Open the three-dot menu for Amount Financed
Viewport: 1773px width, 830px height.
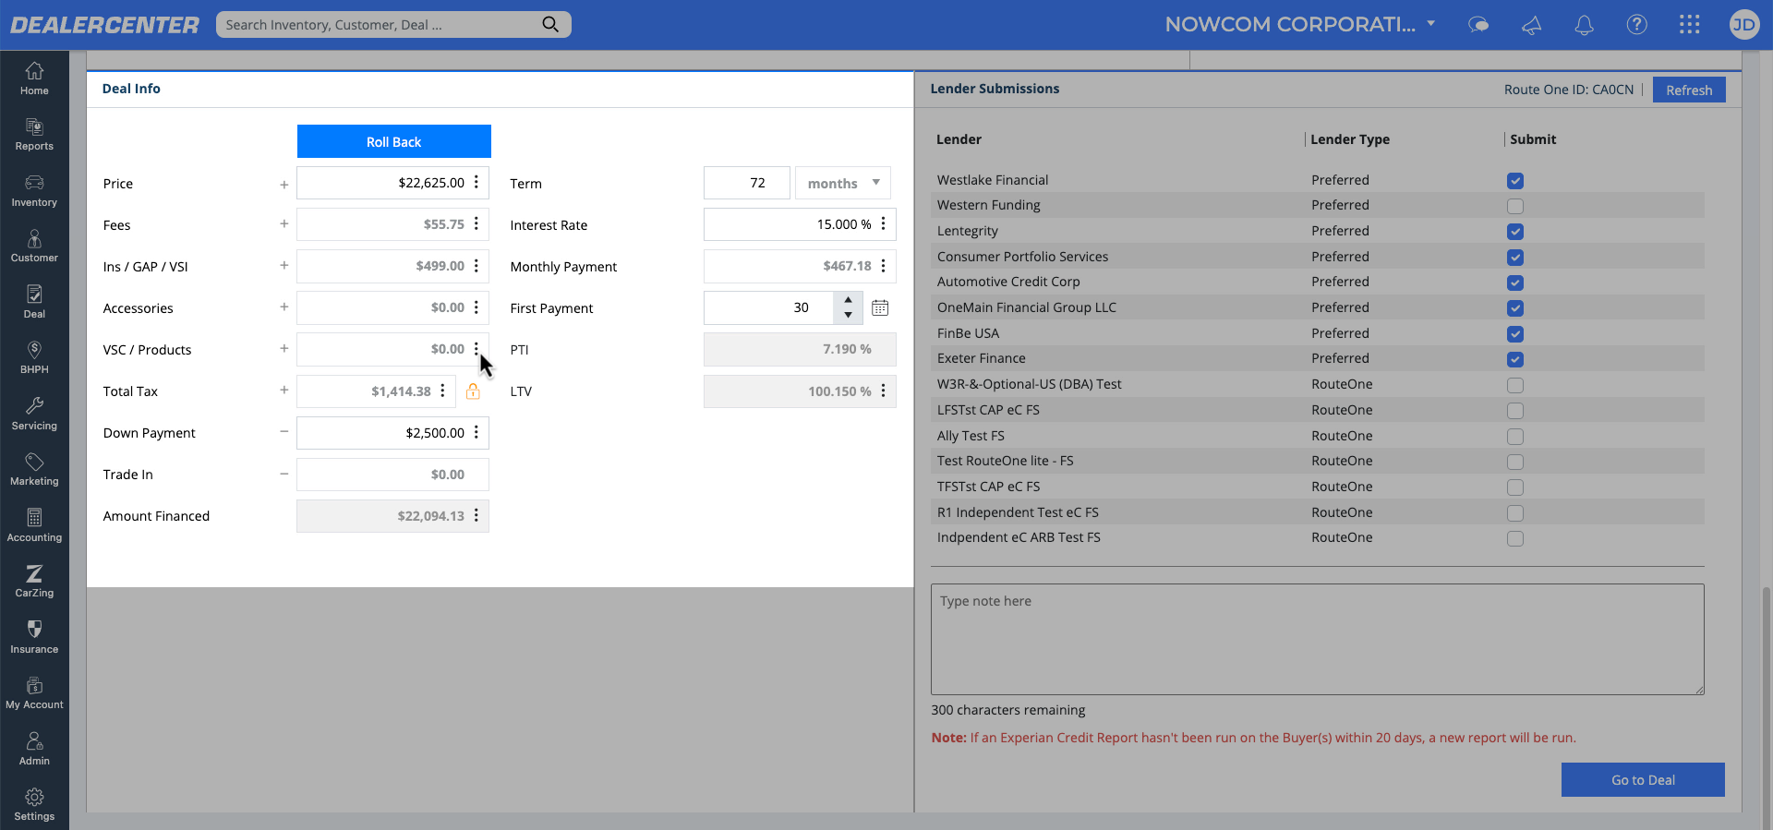pyautogui.click(x=476, y=516)
